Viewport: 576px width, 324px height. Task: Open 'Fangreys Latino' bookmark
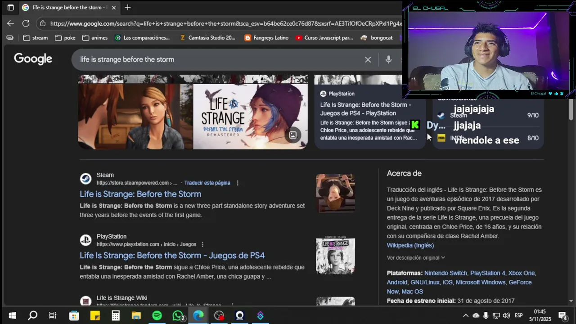[266, 38]
